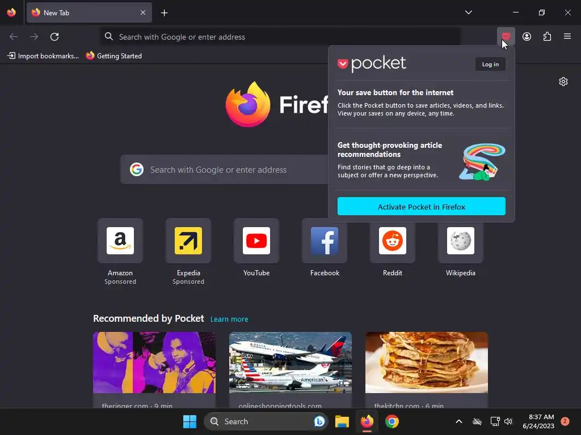This screenshot has height=435, width=581.
Task: Click Firefox icon in taskbar
Action: pos(367,421)
